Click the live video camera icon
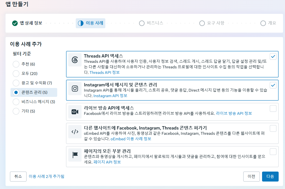Viewport: 285px width, 189px height. click(75, 112)
